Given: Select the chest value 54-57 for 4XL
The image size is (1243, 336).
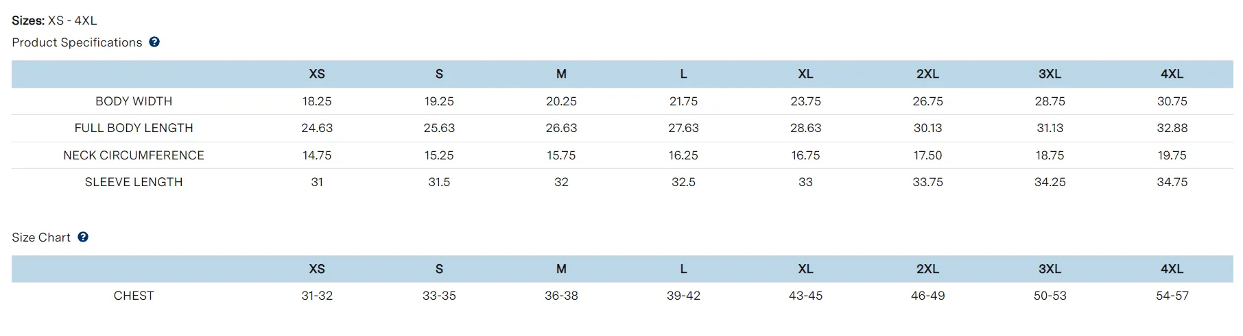Looking at the screenshot, I should click(x=1172, y=296).
